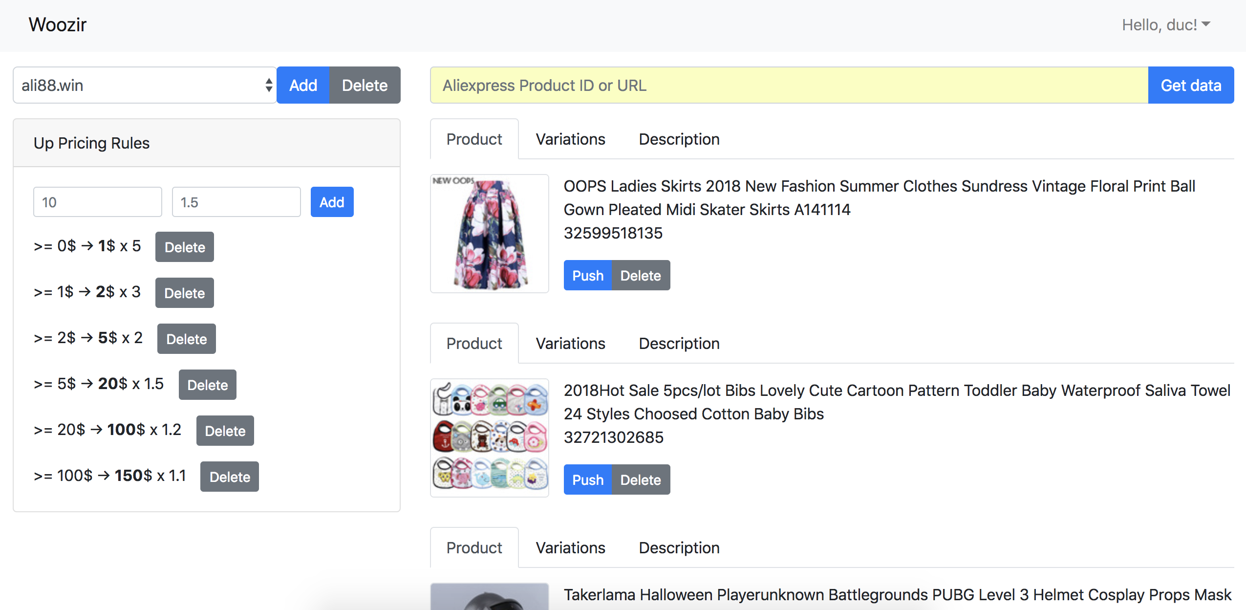Delete the OOPS Ladies Skirts product
This screenshot has width=1246, height=610.
[641, 275]
